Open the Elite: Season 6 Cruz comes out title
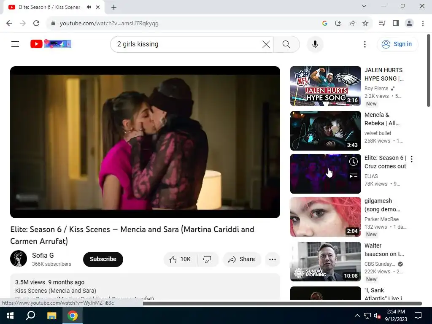 click(386, 162)
